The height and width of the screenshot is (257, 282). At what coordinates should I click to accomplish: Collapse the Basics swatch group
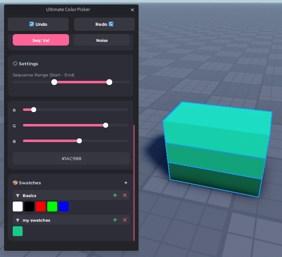pyautogui.click(x=18, y=196)
